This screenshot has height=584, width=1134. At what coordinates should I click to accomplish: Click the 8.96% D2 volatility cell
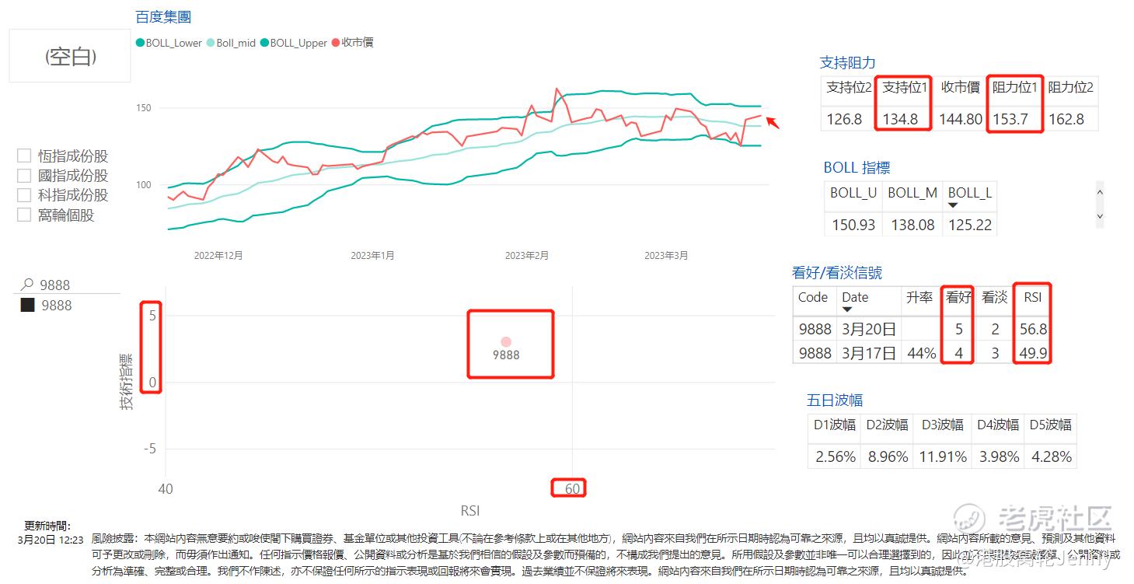(888, 456)
